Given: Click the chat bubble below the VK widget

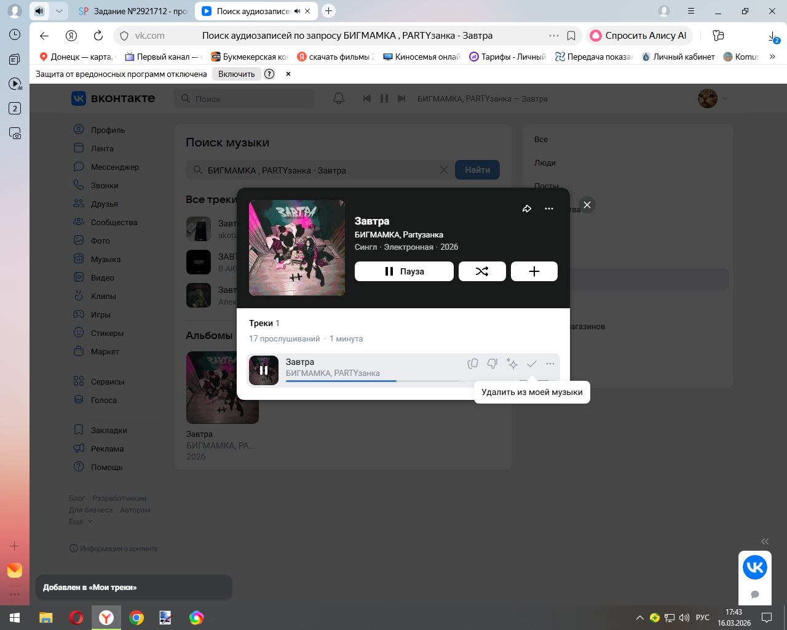Looking at the screenshot, I should tap(755, 595).
